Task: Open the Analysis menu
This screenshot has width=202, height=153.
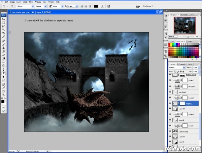Action: click(38, 2)
